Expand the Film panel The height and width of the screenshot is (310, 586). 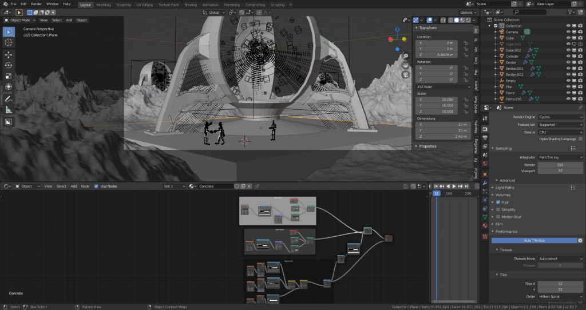tap(499, 224)
